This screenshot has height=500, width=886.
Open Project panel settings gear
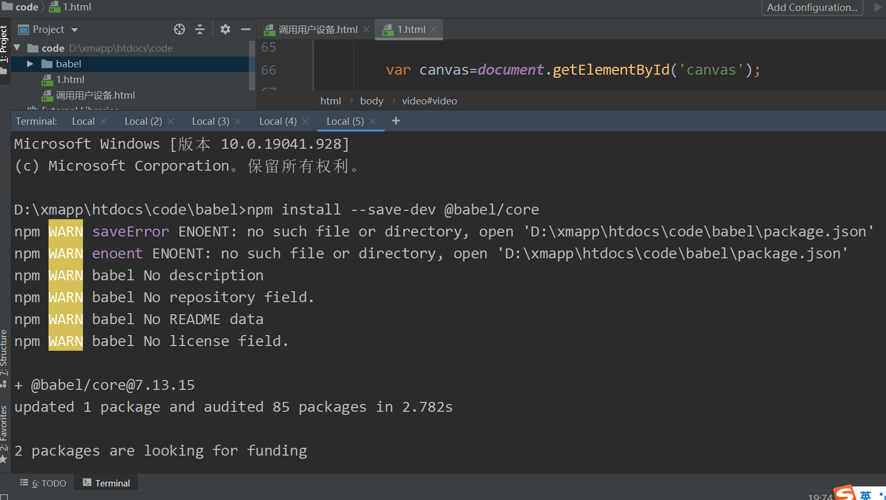click(225, 29)
